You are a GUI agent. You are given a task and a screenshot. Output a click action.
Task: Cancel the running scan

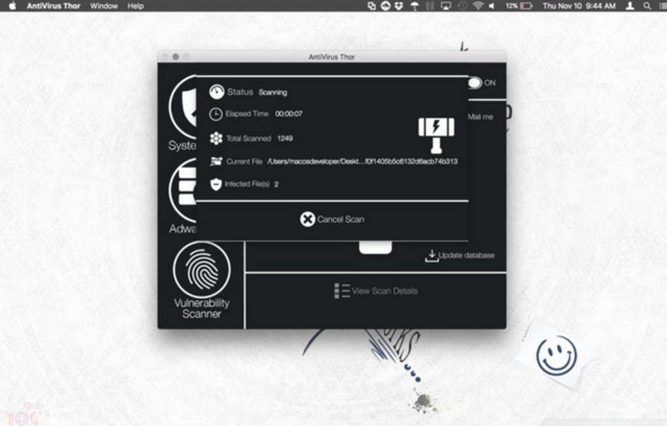332,219
